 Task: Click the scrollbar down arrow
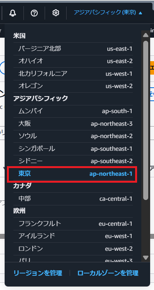coord(146,257)
